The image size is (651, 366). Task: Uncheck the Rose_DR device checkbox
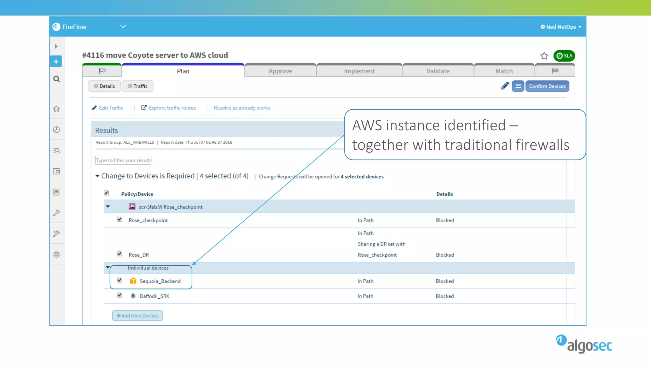point(120,254)
